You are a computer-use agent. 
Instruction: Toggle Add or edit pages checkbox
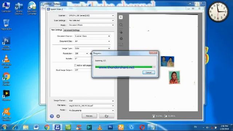click(x=75, y=65)
